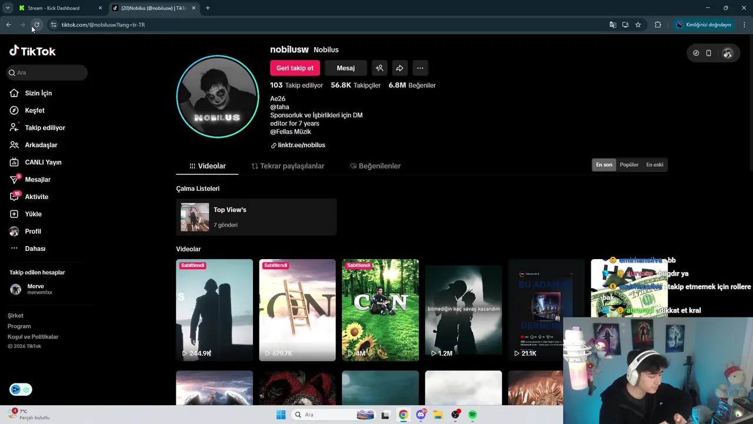Open a new browser tab
This screenshot has width=753, height=424.
(208, 8)
